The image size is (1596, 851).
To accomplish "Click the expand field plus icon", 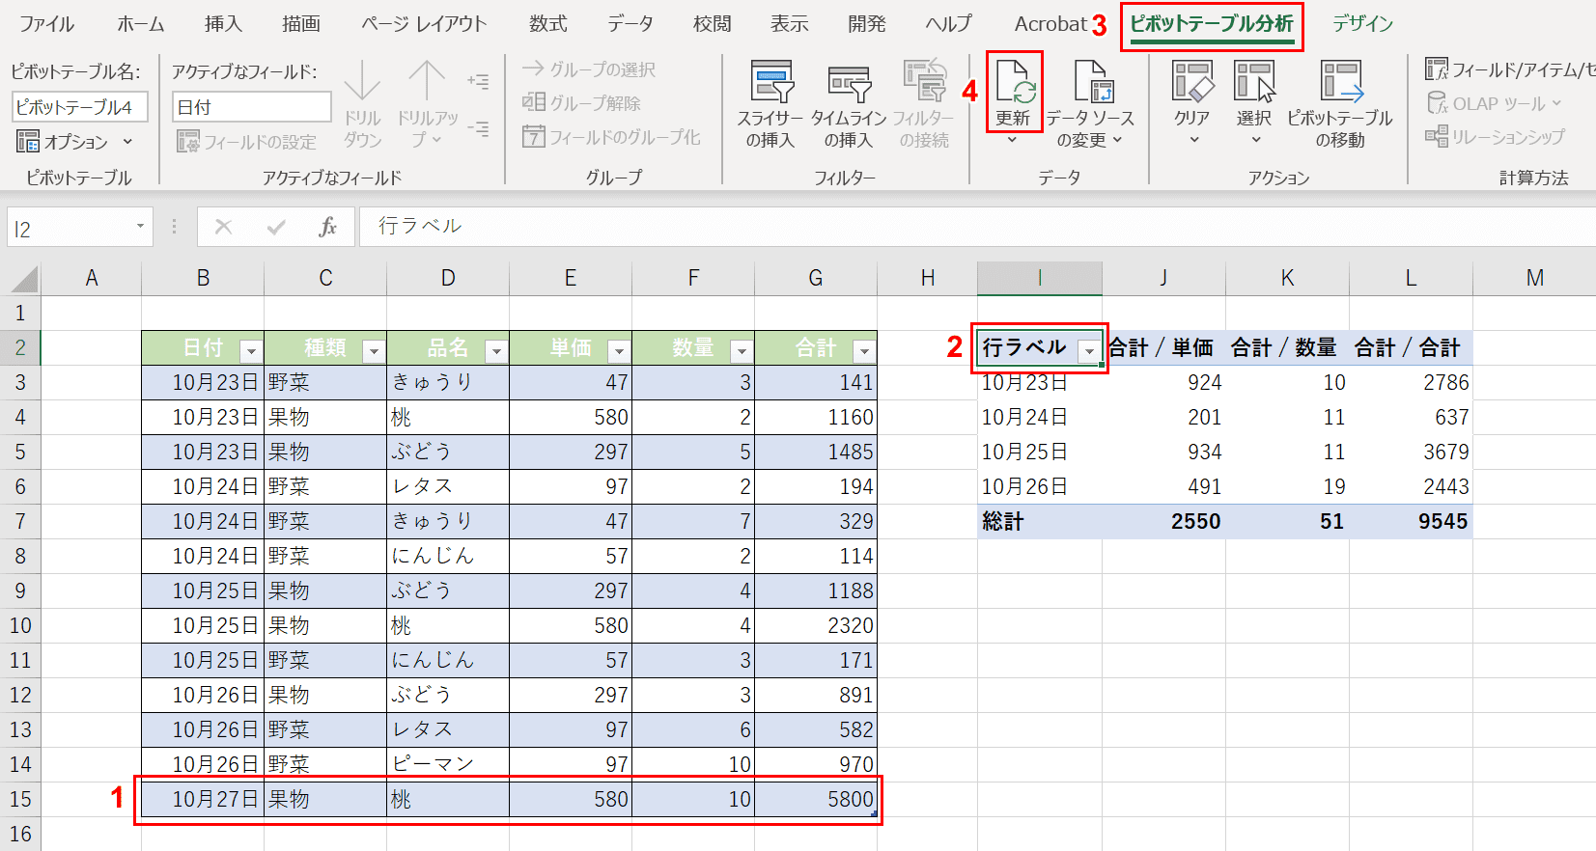I will tap(478, 81).
